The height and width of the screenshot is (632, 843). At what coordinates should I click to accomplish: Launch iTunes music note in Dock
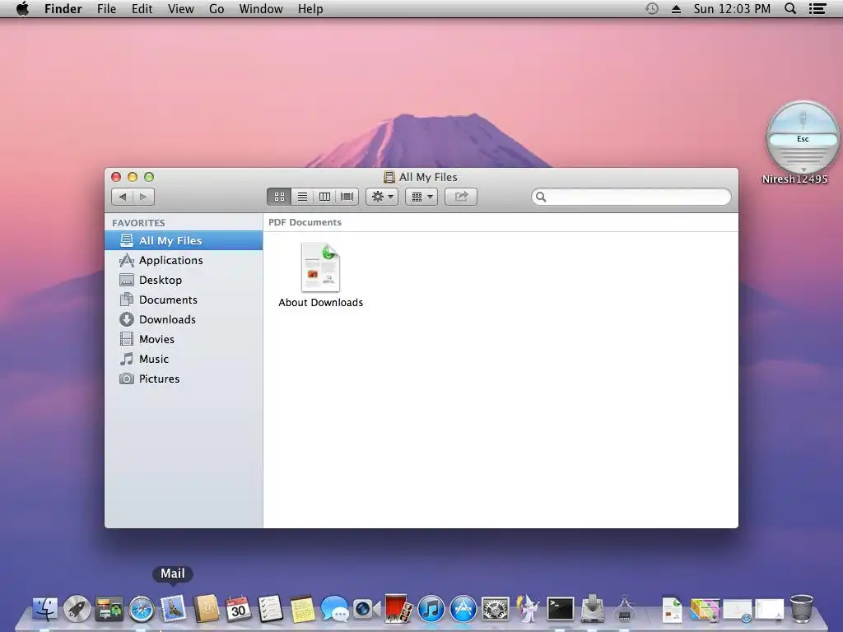[x=431, y=610]
